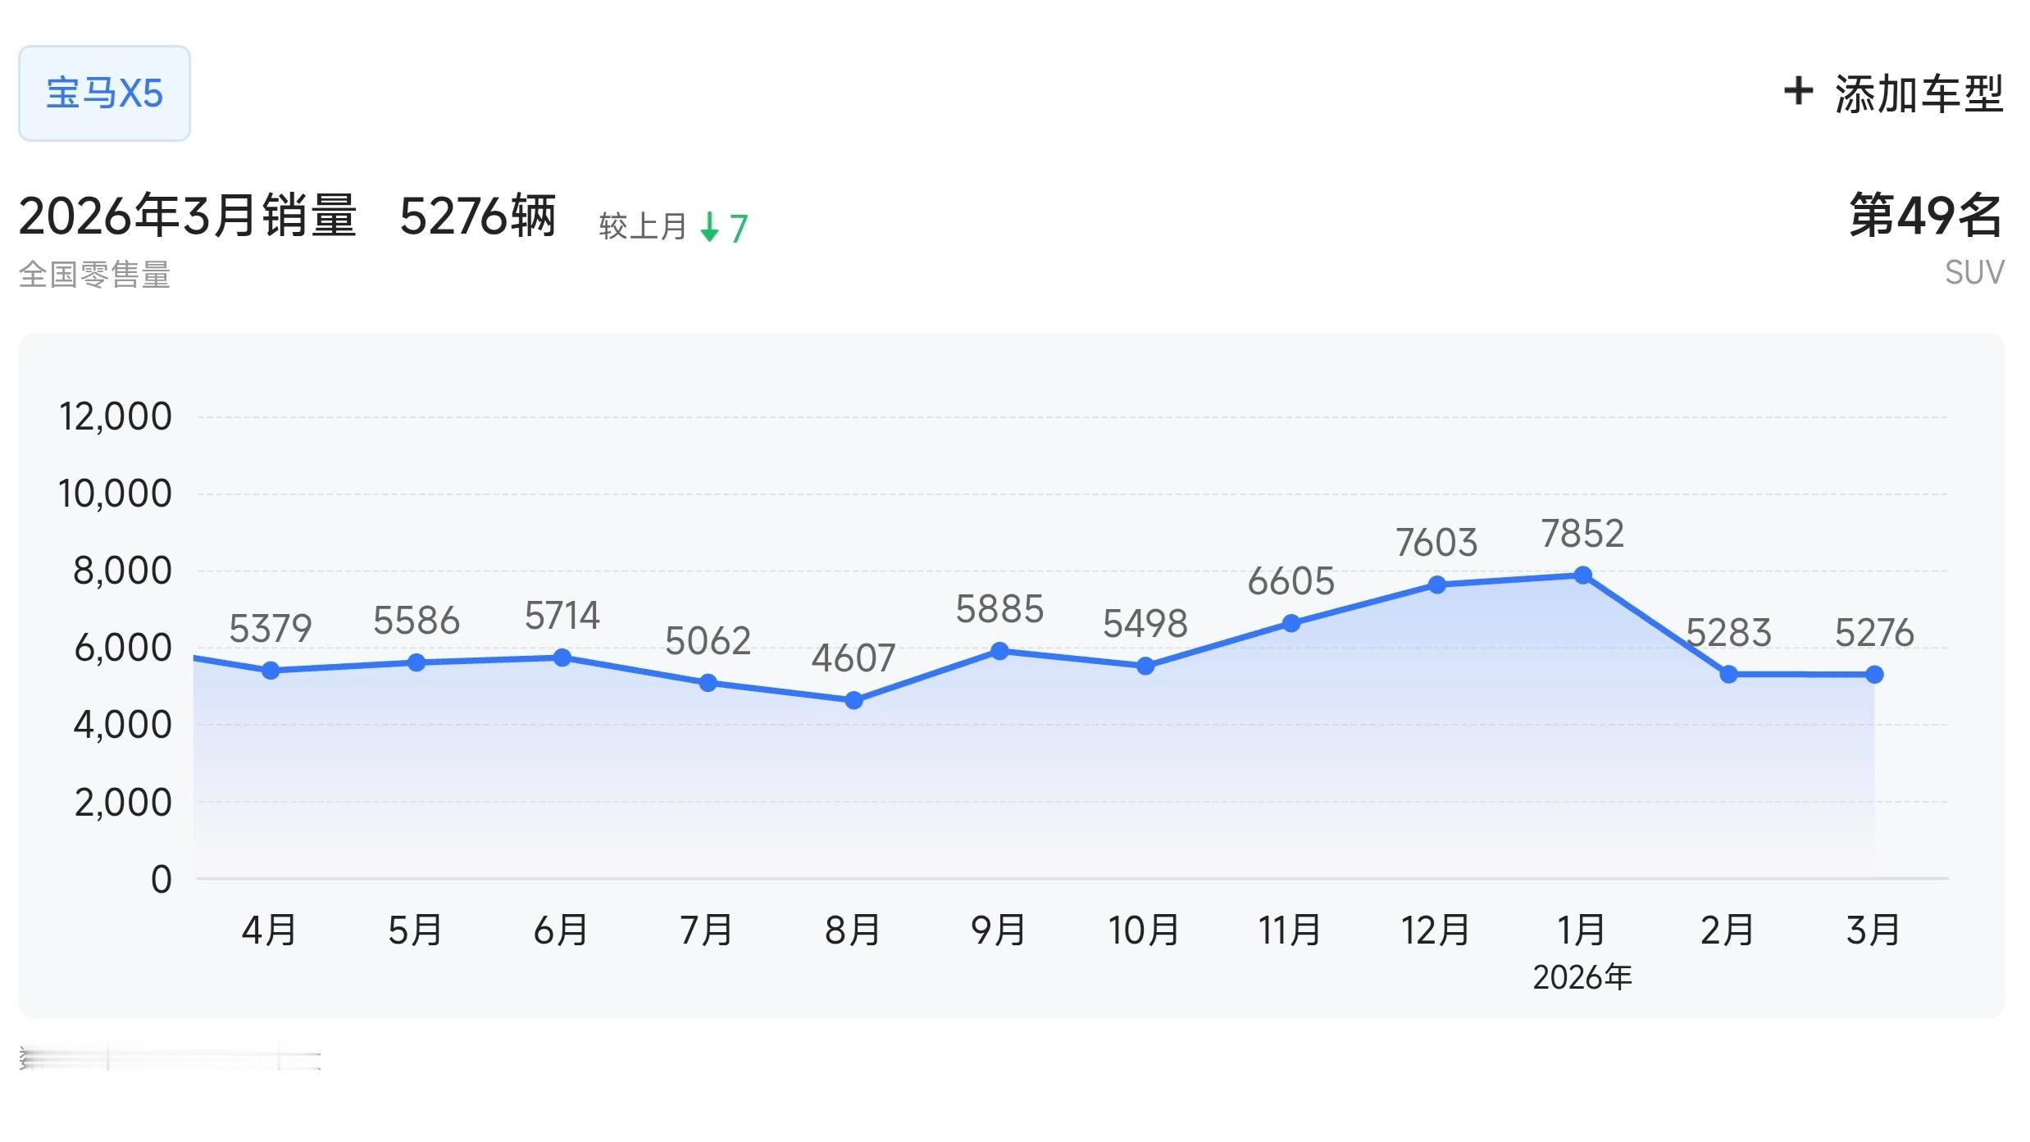Select the 宝马X5 model tag
This screenshot has height=1142, width=2030.
[103, 93]
